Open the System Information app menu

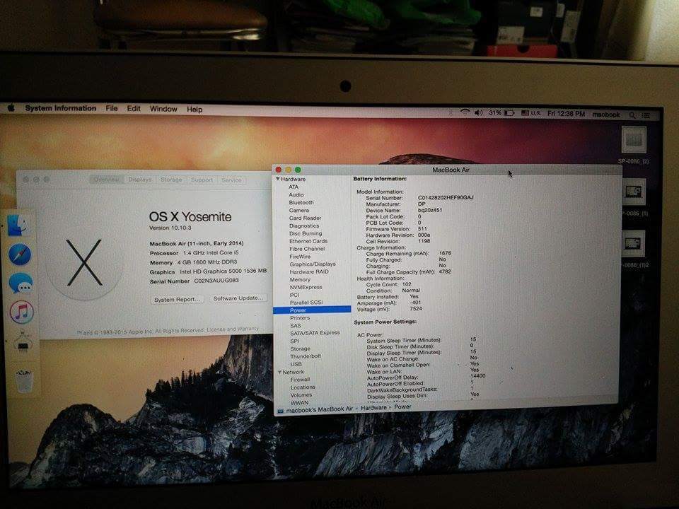tap(61, 108)
